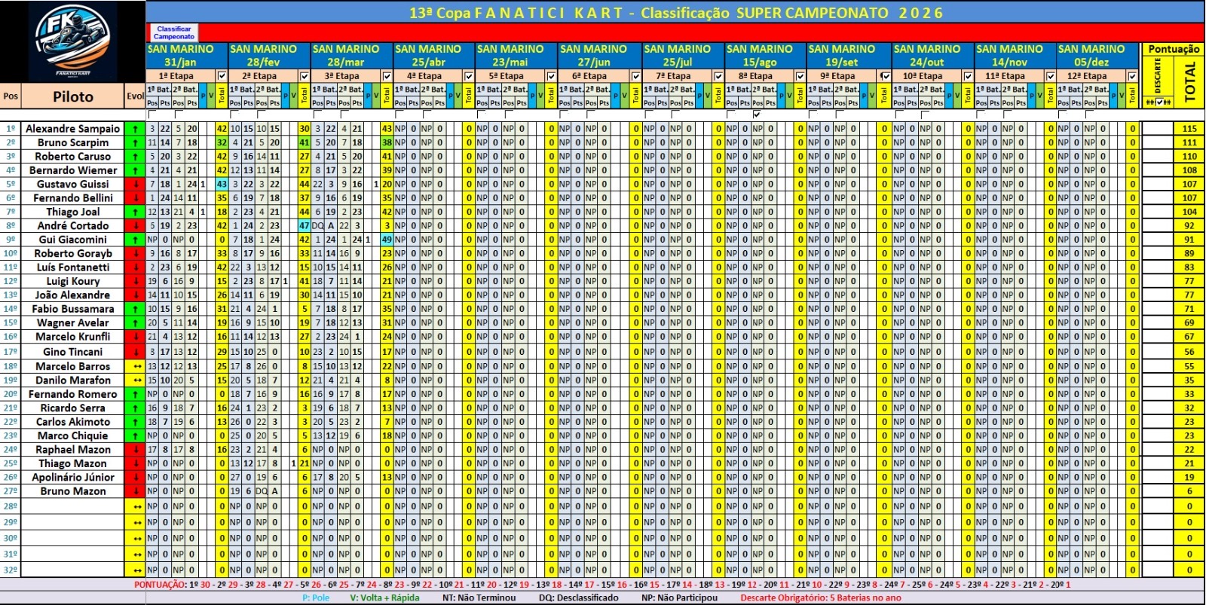Toggle the 1ª Etapa checkbox
Screen dimensions: 1206x605
pos(222,76)
